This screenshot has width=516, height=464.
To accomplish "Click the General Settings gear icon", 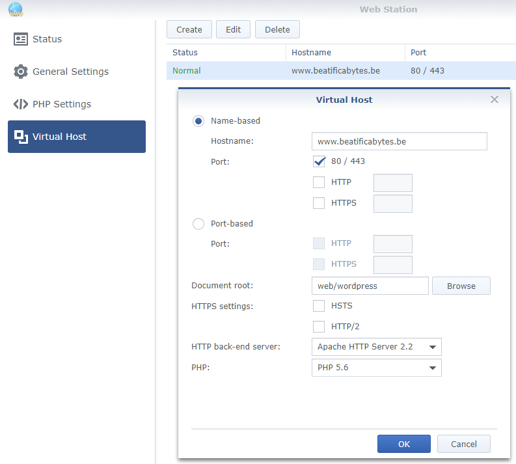I will point(21,72).
